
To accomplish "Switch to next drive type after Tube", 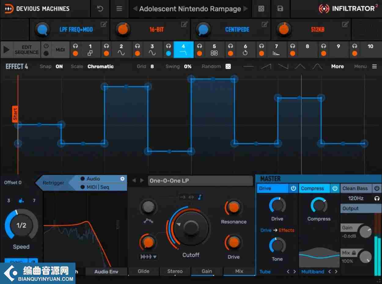I will pyautogui.click(x=295, y=271).
